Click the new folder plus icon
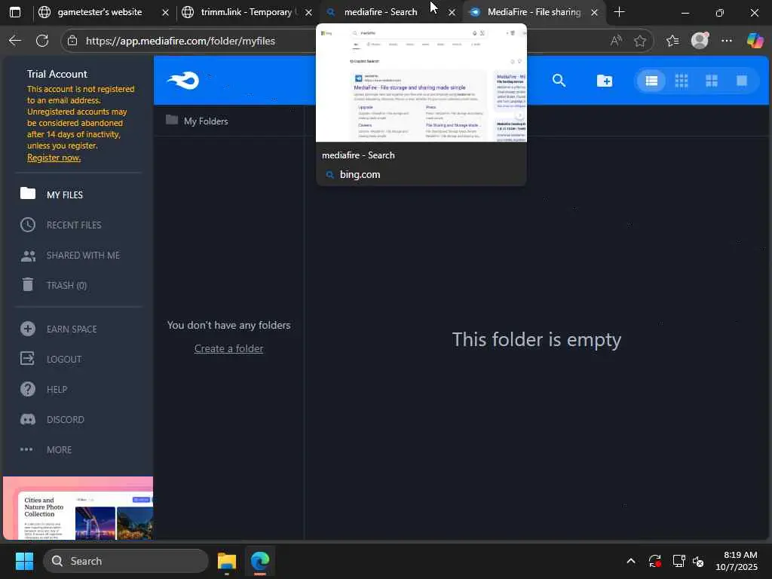Screen dimensions: 772x579 604,80
